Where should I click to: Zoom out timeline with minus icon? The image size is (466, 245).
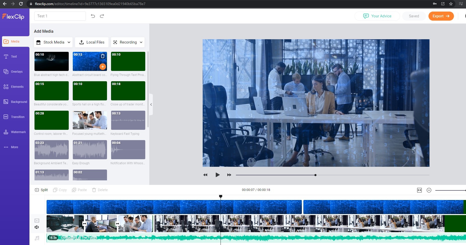429,190
